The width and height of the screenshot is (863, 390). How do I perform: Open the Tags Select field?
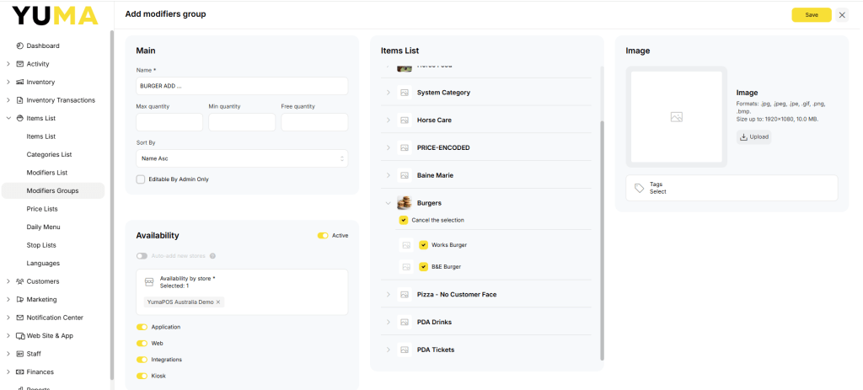[732, 188]
